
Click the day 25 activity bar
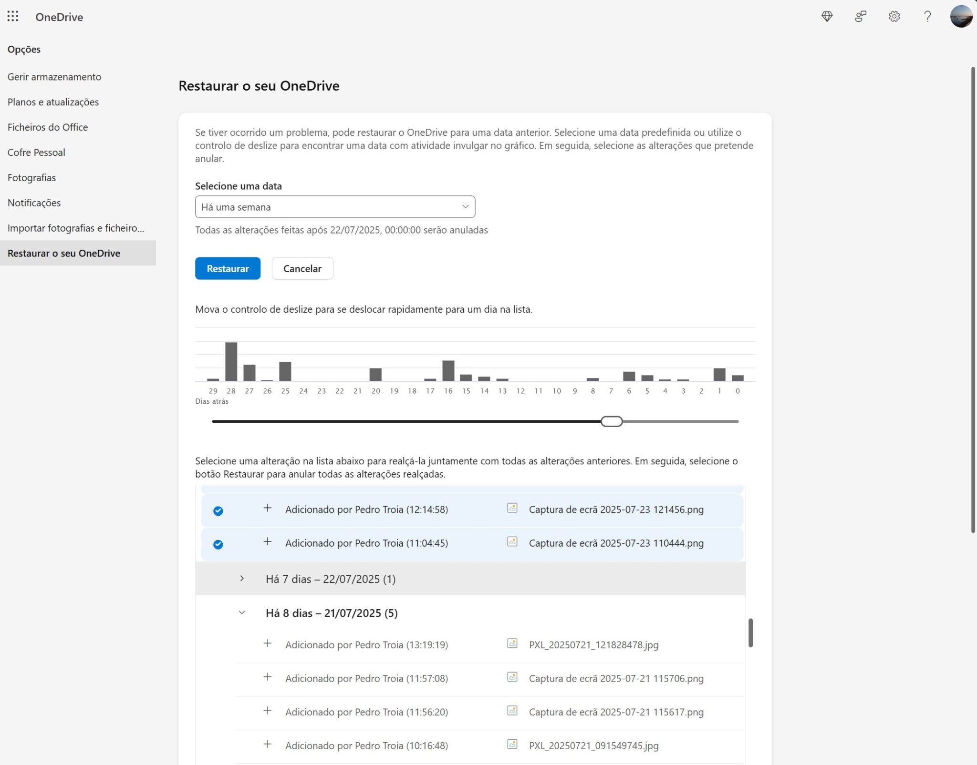point(285,372)
